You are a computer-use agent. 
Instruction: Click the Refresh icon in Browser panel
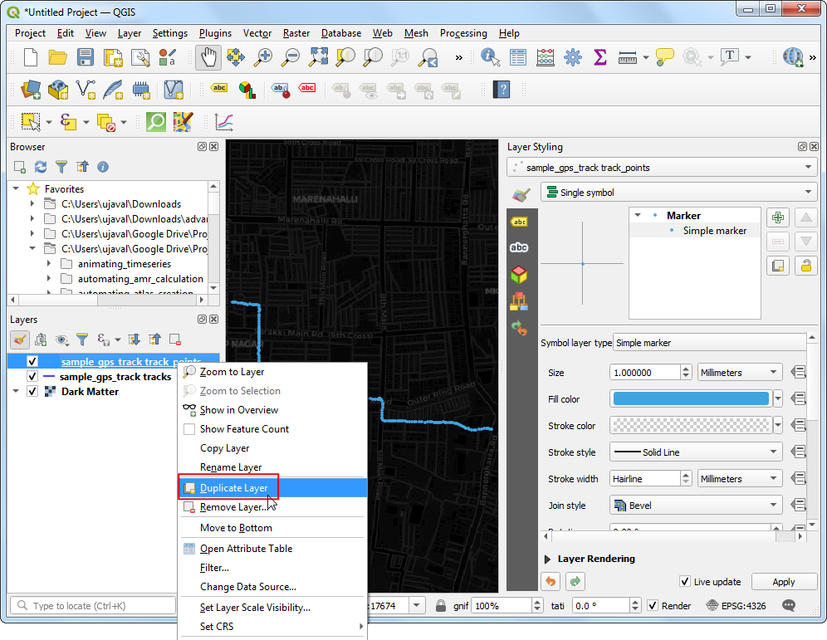(40, 167)
